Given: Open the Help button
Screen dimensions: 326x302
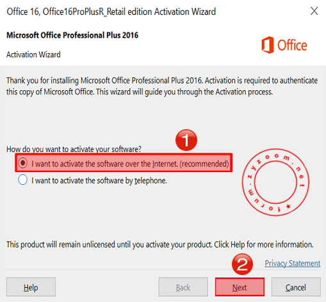Looking at the screenshot, I should pos(31,287).
